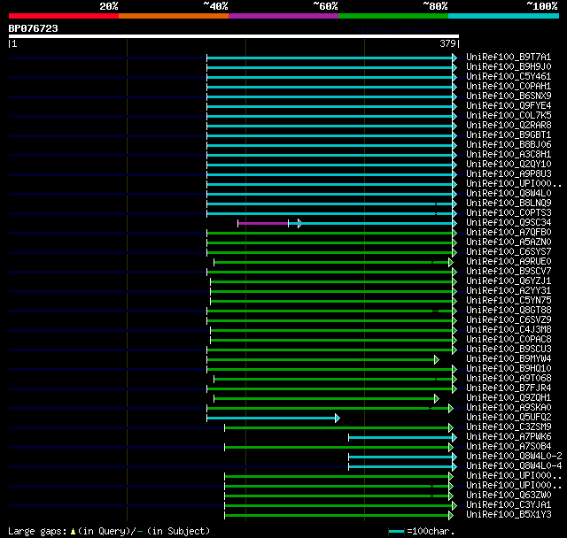Click arrowhead ending Q5UFQ2 alignment
The width and height of the screenshot is (567, 538).
[x=338, y=419]
